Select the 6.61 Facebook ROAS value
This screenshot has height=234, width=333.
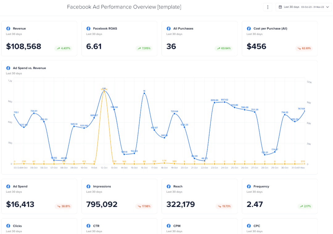94,46
